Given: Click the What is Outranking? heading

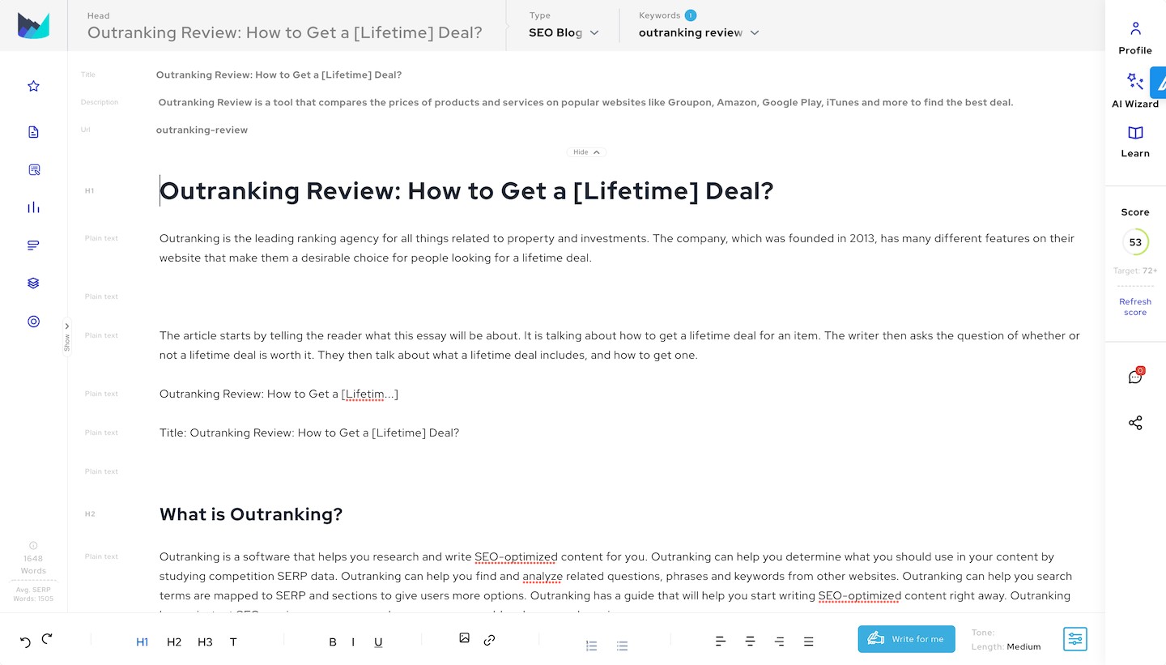Looking at the screenshot, I should point(251,514).
